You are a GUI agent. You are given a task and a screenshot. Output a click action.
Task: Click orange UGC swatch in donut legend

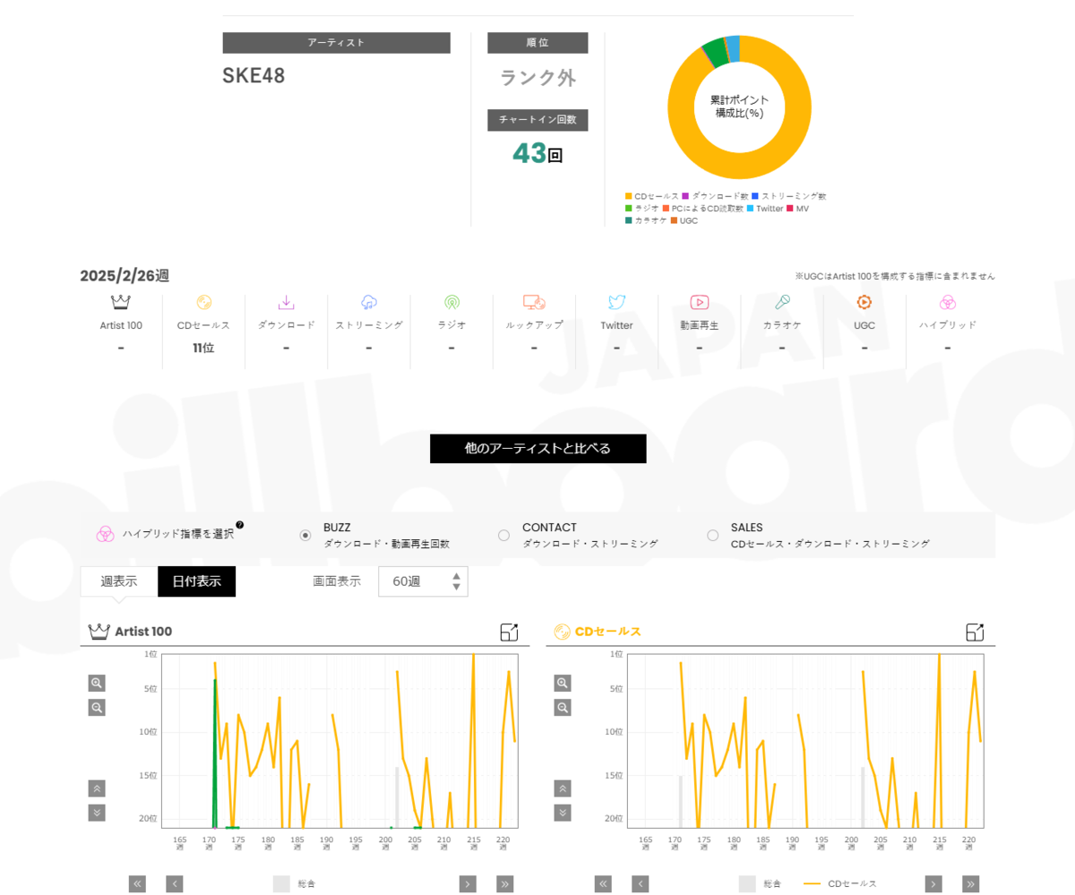tap(674, 220)
